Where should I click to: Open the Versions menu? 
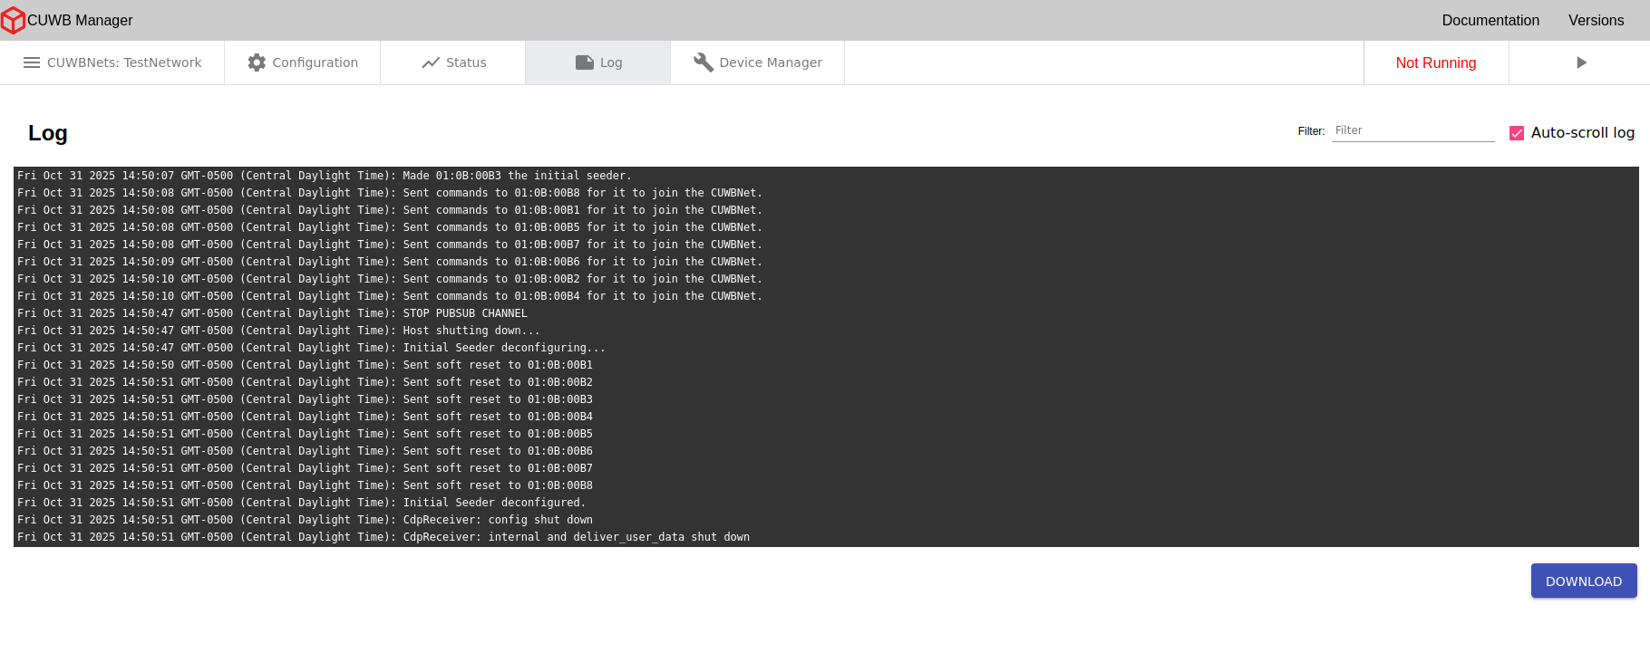[x=1596, y=20]
